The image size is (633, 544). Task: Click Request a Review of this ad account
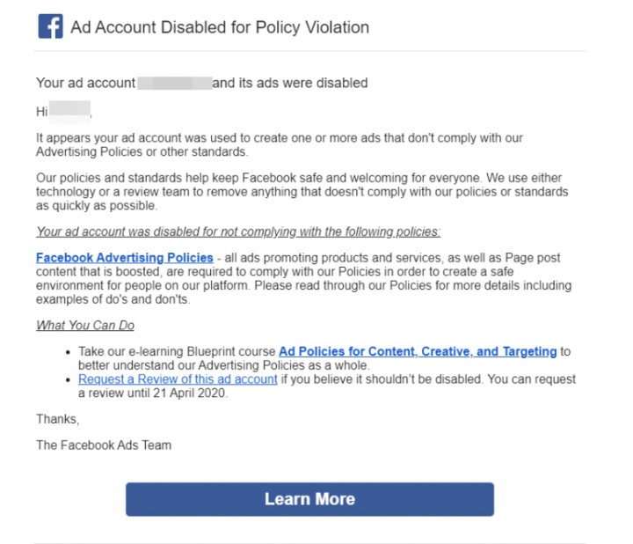click(178, 379)
